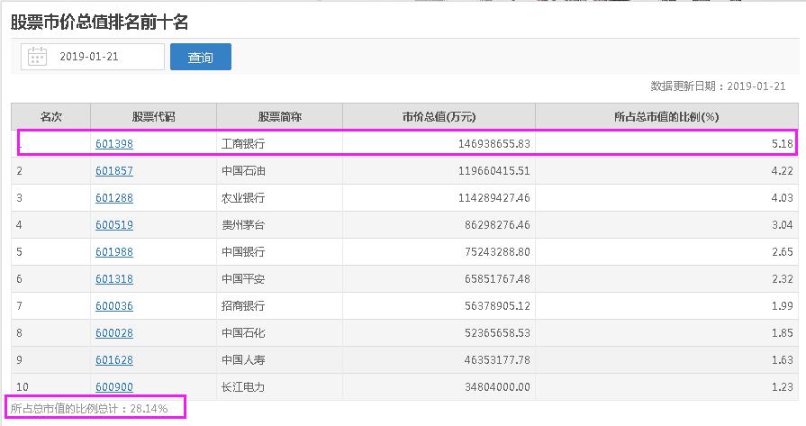Open stock code link 600519
806x426 pixels.
tap(114, 225)
